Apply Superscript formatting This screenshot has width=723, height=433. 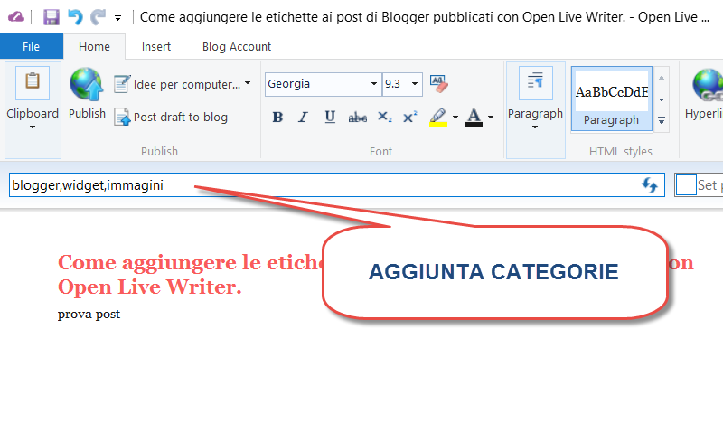[410, 118]
